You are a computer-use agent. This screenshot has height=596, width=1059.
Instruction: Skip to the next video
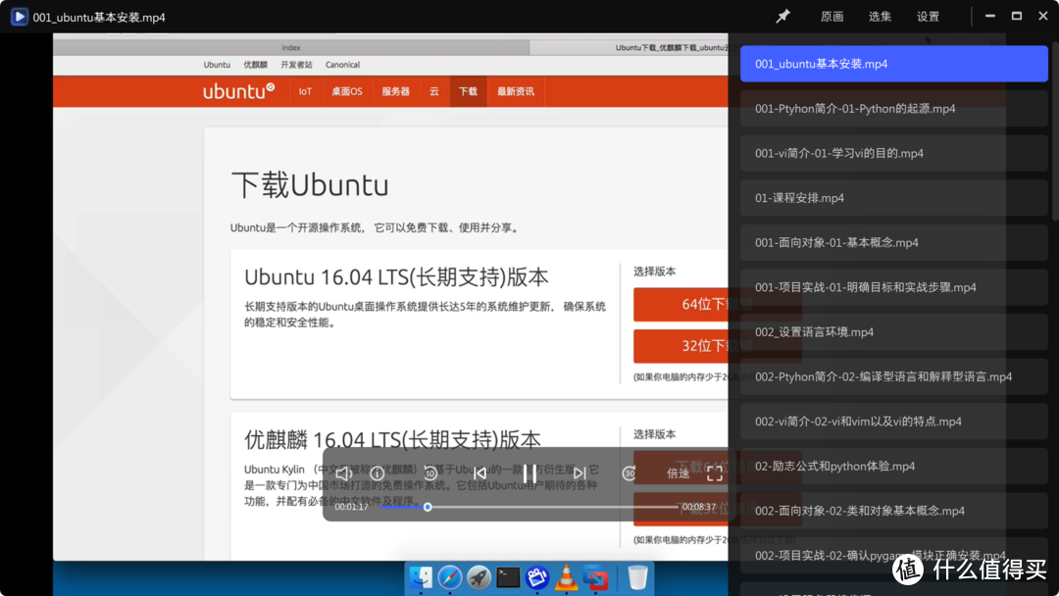click(580, 473)
